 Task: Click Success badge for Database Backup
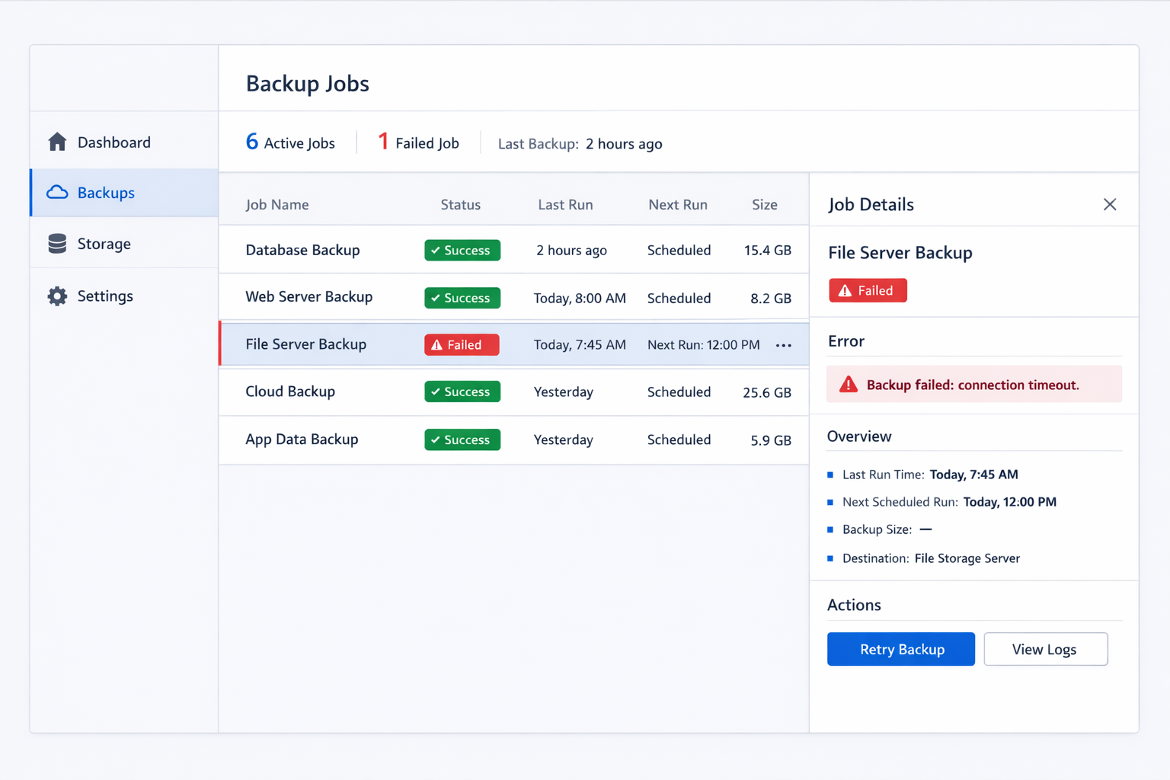[x=462, y=251]
